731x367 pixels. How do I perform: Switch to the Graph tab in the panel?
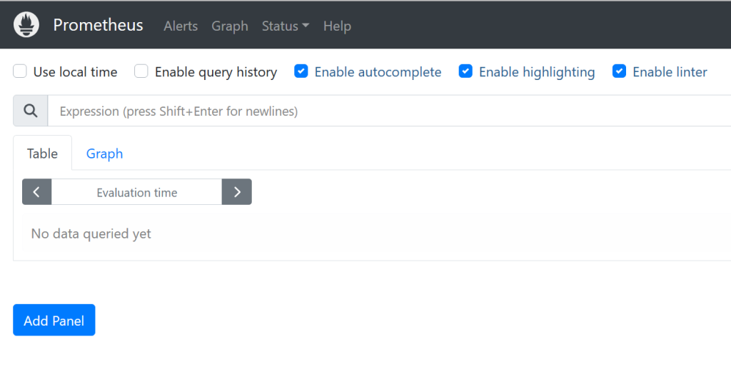click(104, 154)
